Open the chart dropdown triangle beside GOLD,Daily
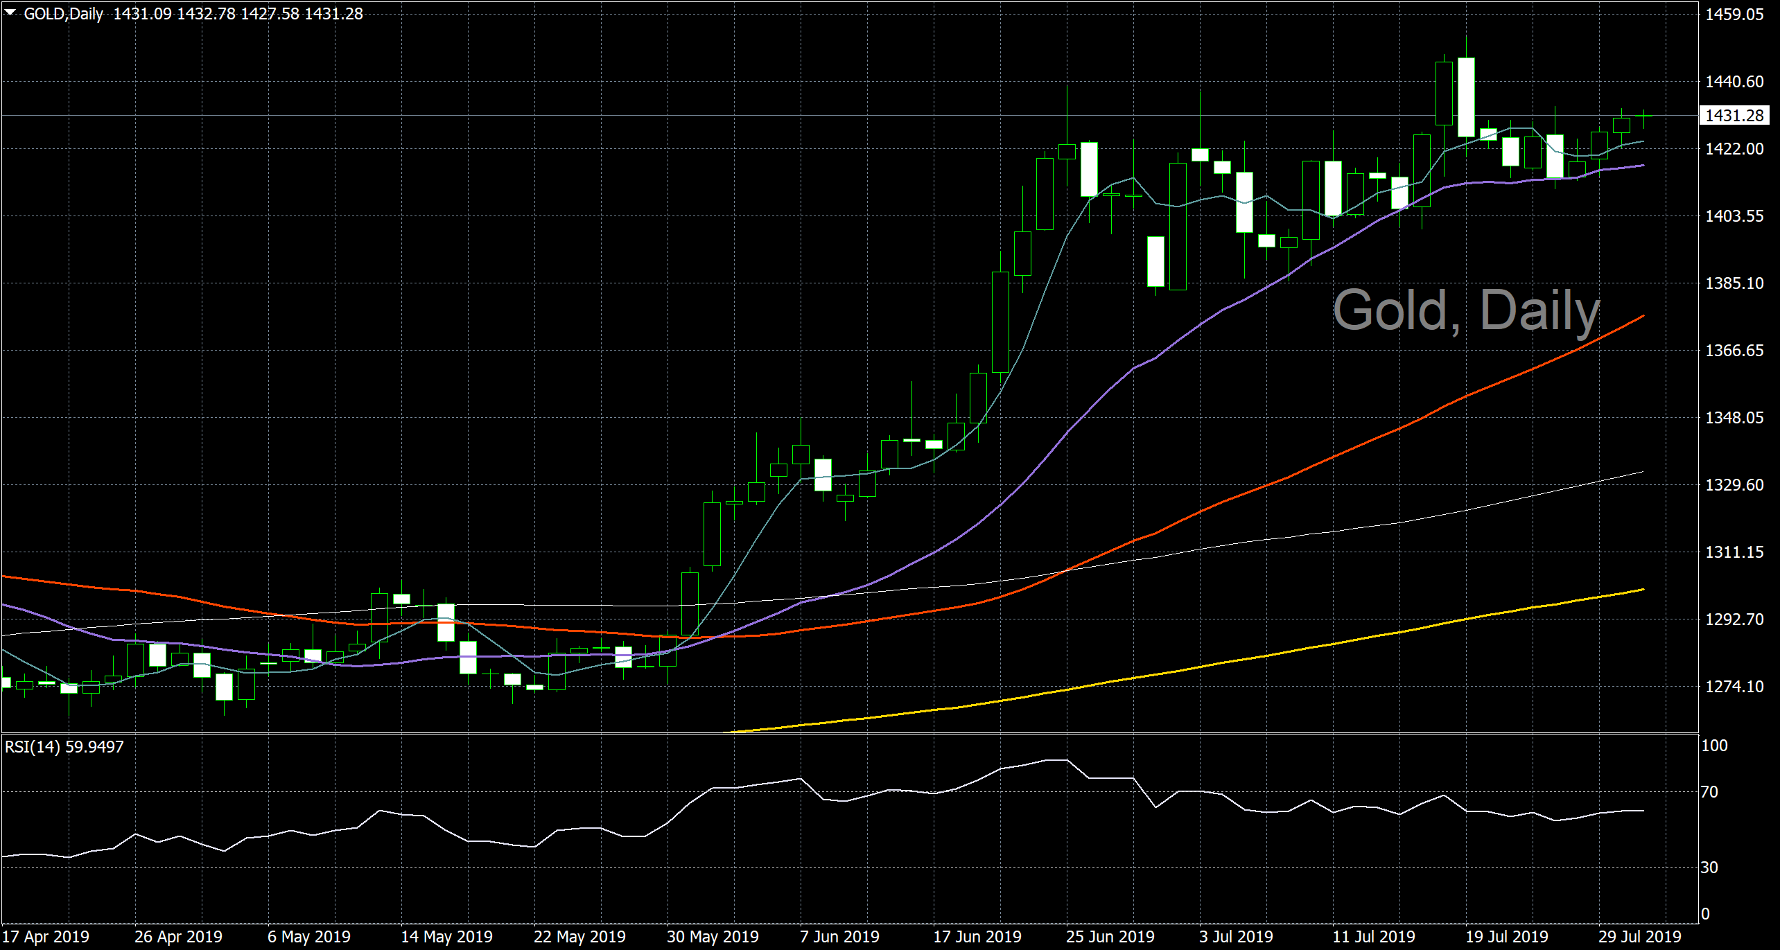This screenshot has height=950, width=1780. (x=10, y=12)
